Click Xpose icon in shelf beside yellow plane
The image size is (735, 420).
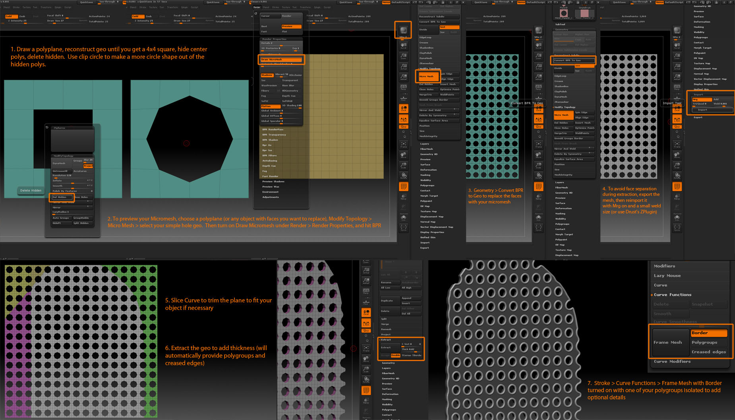point(403,228)
